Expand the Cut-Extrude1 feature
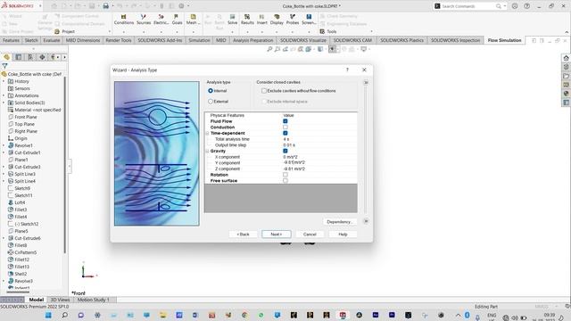 pyautogui.click(x=4, y=152)
